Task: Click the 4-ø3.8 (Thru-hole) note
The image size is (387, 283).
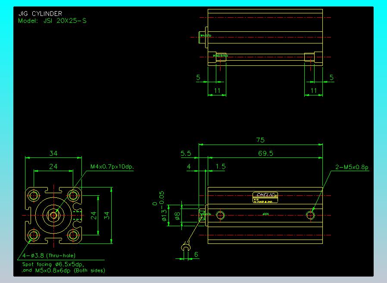Action: coord(46,255)
